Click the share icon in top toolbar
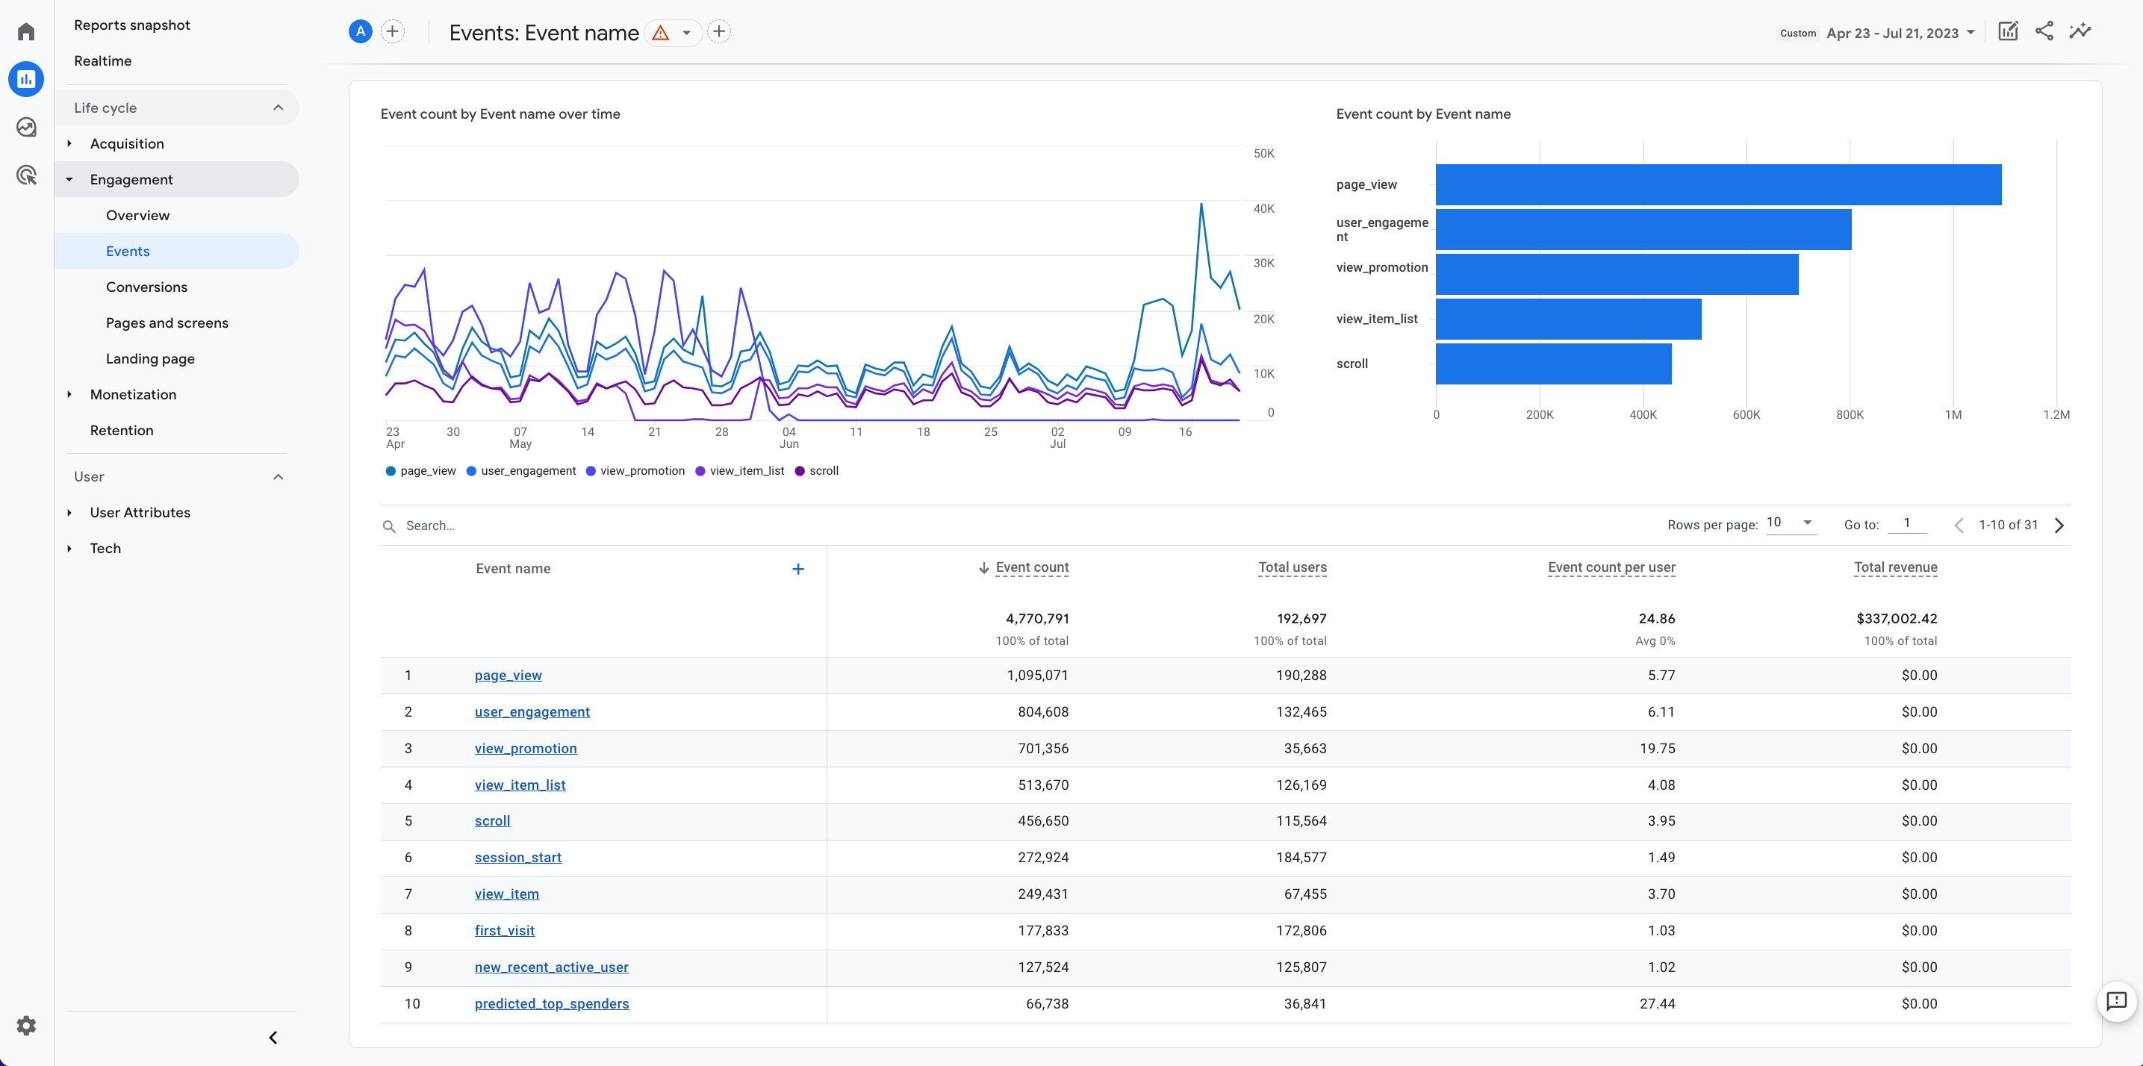Screen dimensions: 2143x1066 pyautogui.click(x=2046, y=31)
